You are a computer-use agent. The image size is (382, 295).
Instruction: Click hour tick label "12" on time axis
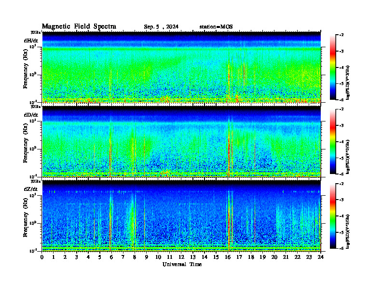click(181, 257)
